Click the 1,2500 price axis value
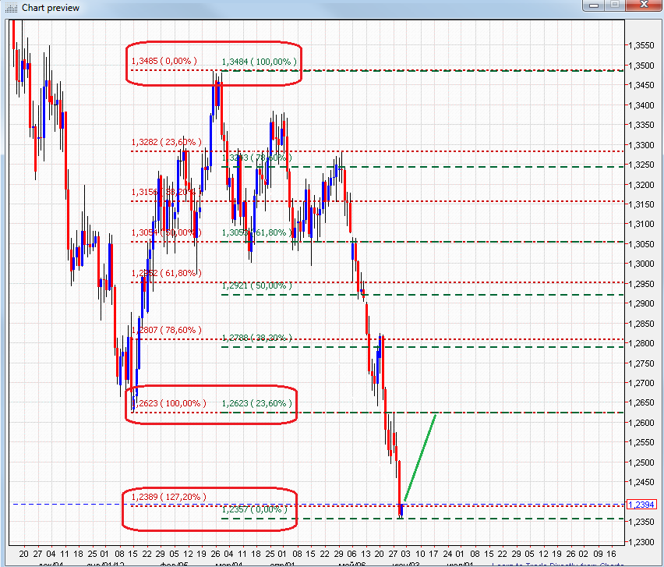The width and height of the screenshot is (664, 567). 641,462
